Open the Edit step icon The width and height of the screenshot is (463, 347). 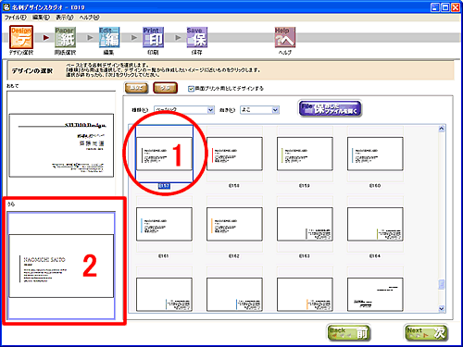click(x=109, y=37)
